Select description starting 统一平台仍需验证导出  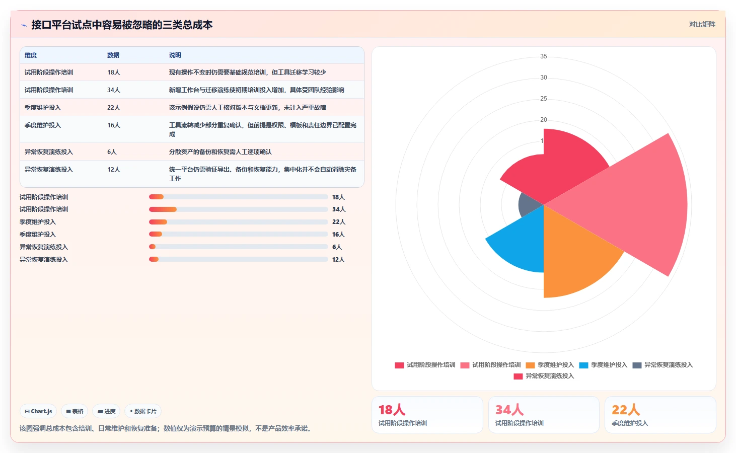(263, 174)
